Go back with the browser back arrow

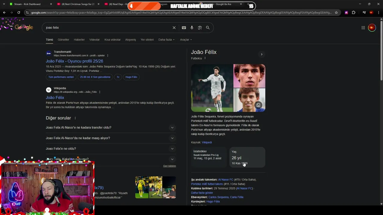[x=4, y=13]
